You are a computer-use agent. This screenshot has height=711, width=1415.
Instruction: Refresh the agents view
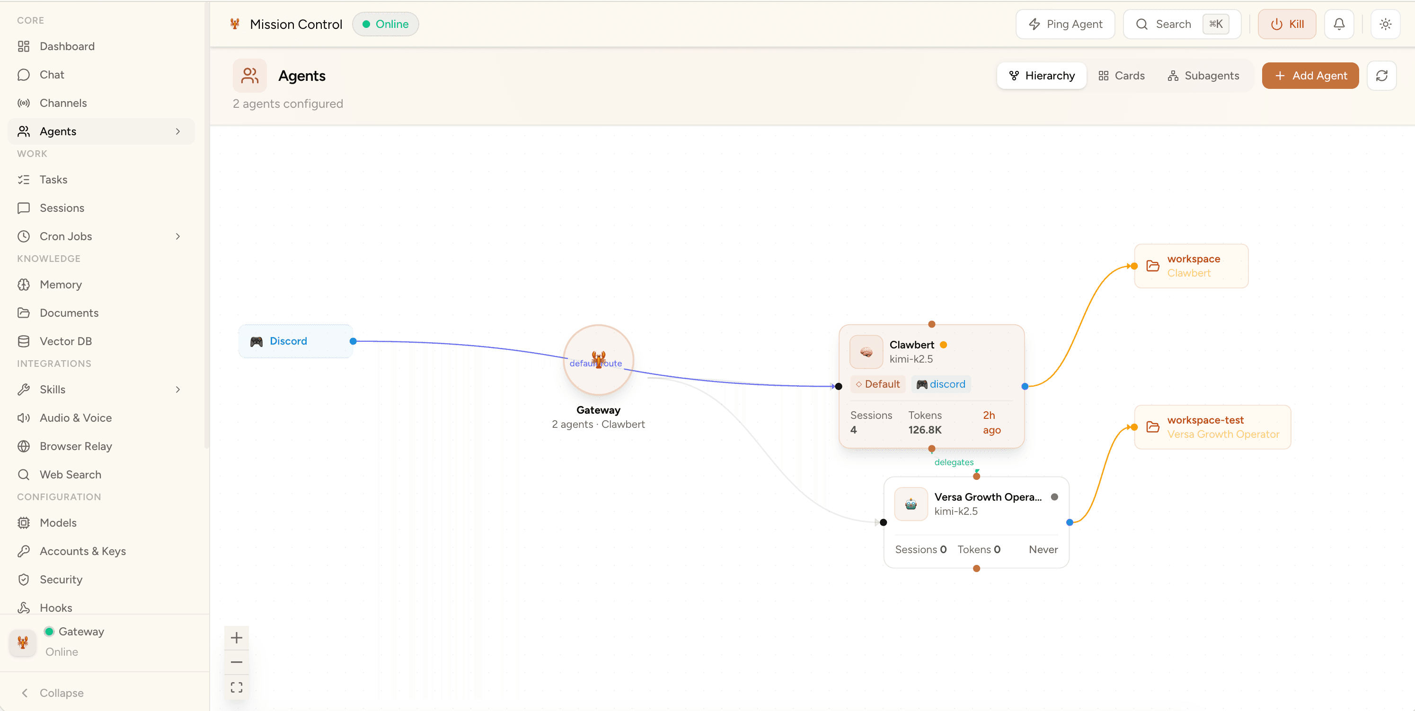point(1382,75)
